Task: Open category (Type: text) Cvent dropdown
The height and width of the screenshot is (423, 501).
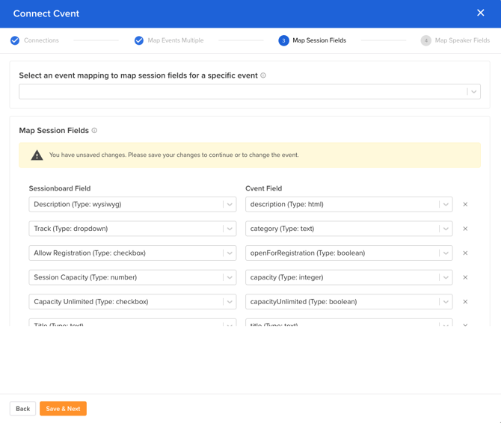Action: click(x=349, y=229)
